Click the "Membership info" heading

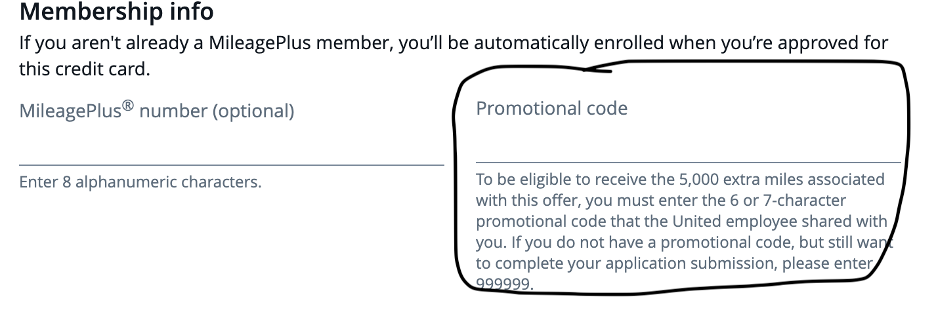[x=116, y=11]
